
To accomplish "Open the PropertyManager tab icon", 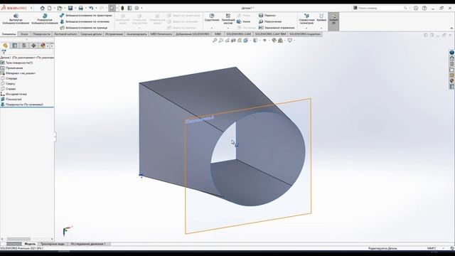I will point(15,46).
